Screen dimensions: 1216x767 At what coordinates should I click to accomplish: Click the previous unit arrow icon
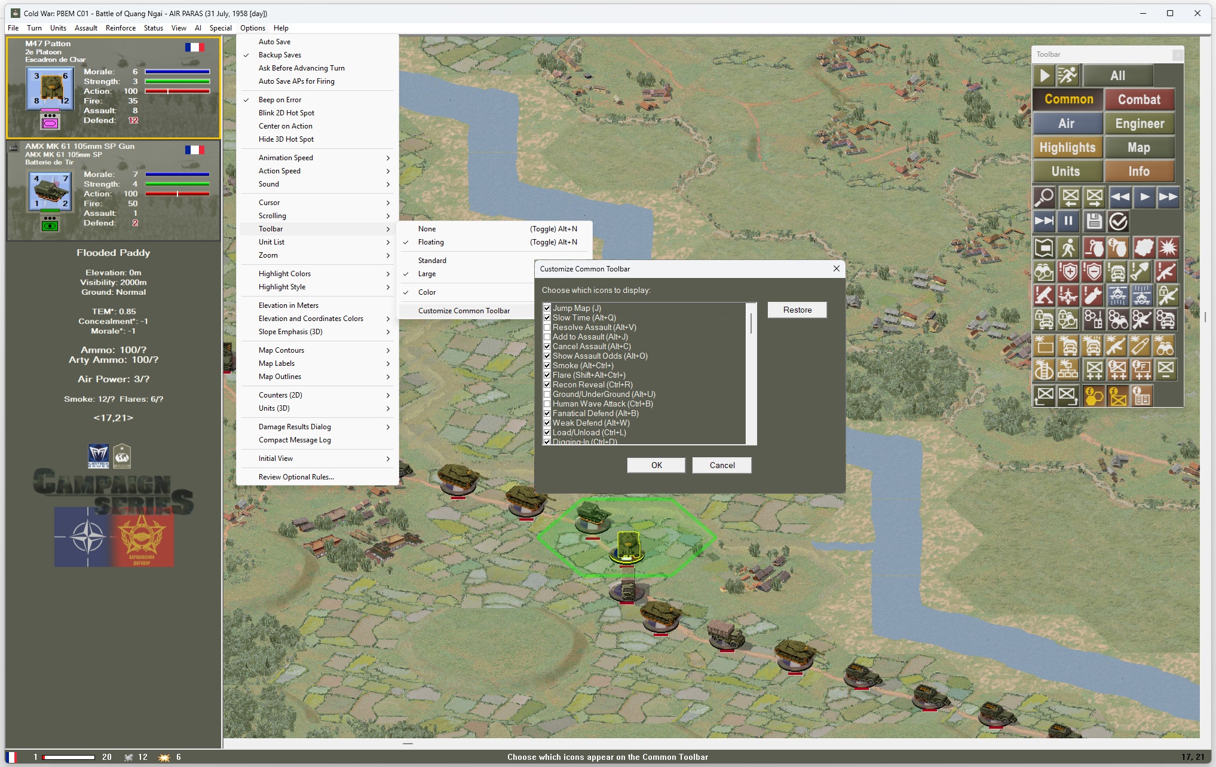(1070, 197)
